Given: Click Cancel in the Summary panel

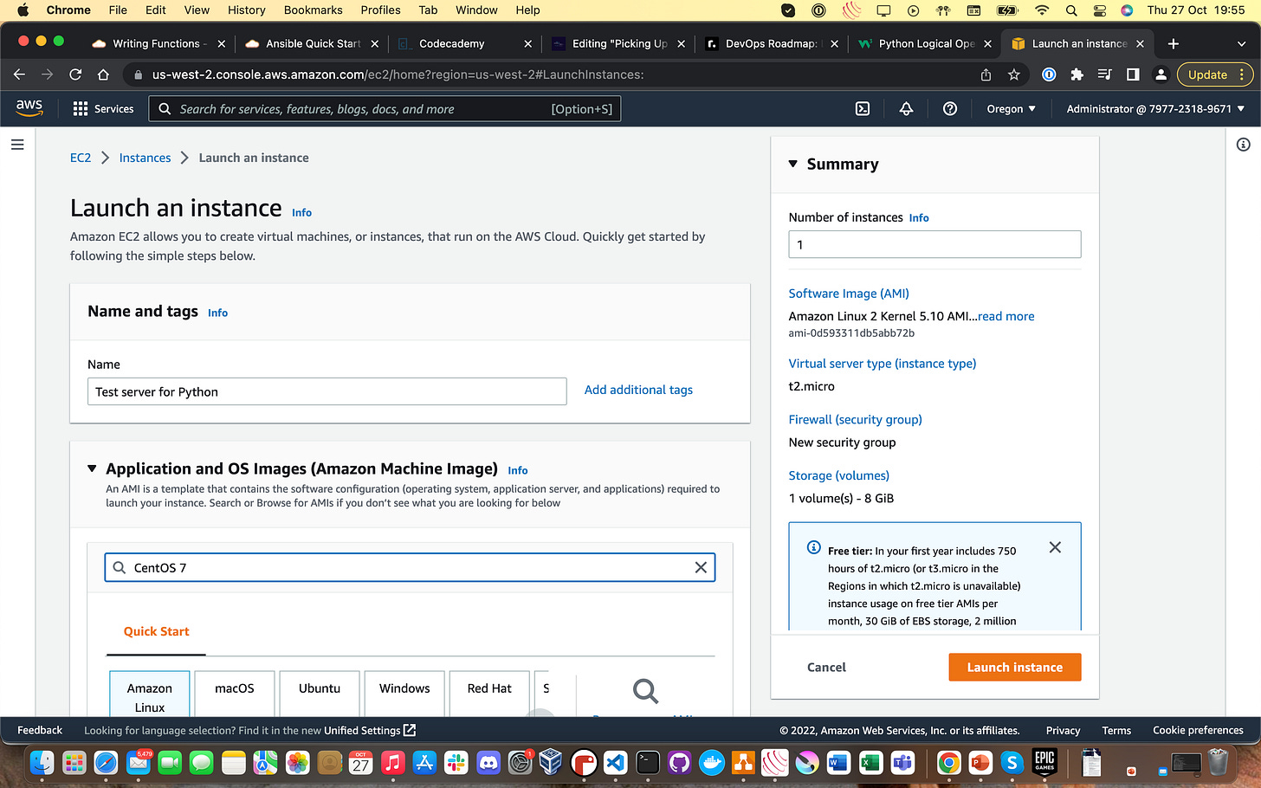Looking at the screenshot, I should pyautogui.click(x=826, y=667).
